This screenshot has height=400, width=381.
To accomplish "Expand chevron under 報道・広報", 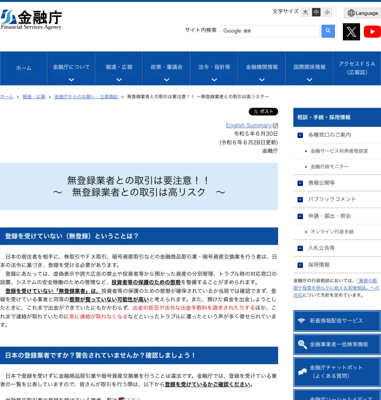I will [x=119, y=80].
